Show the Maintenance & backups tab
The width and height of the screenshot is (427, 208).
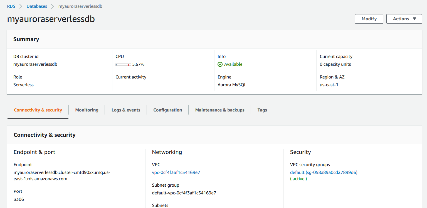(220, 110)
